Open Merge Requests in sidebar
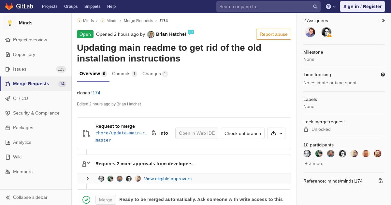The image size is (391, 205). click(x=31, y=84)
